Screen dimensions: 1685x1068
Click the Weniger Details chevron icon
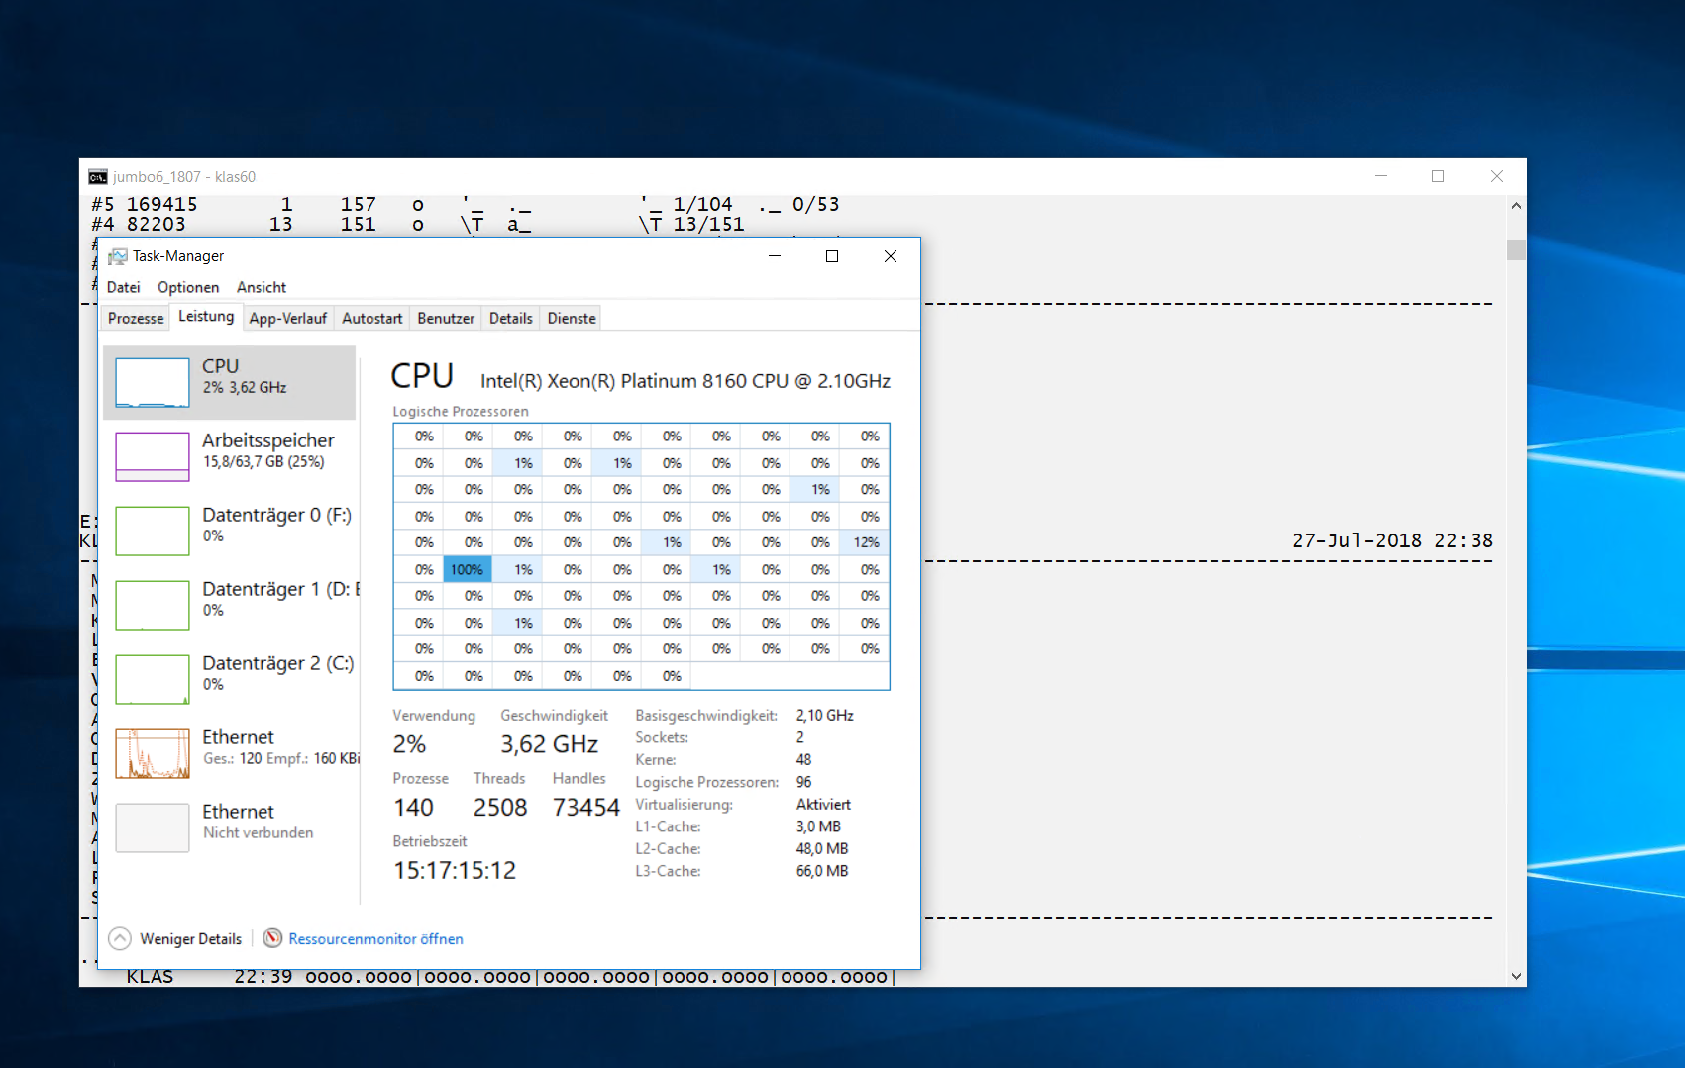[120, 938]
